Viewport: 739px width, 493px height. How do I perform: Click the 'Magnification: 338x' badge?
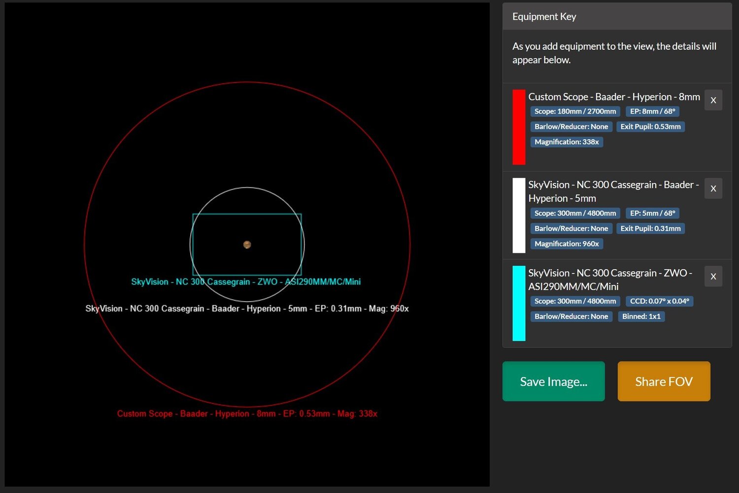click(x=567, y=142)
